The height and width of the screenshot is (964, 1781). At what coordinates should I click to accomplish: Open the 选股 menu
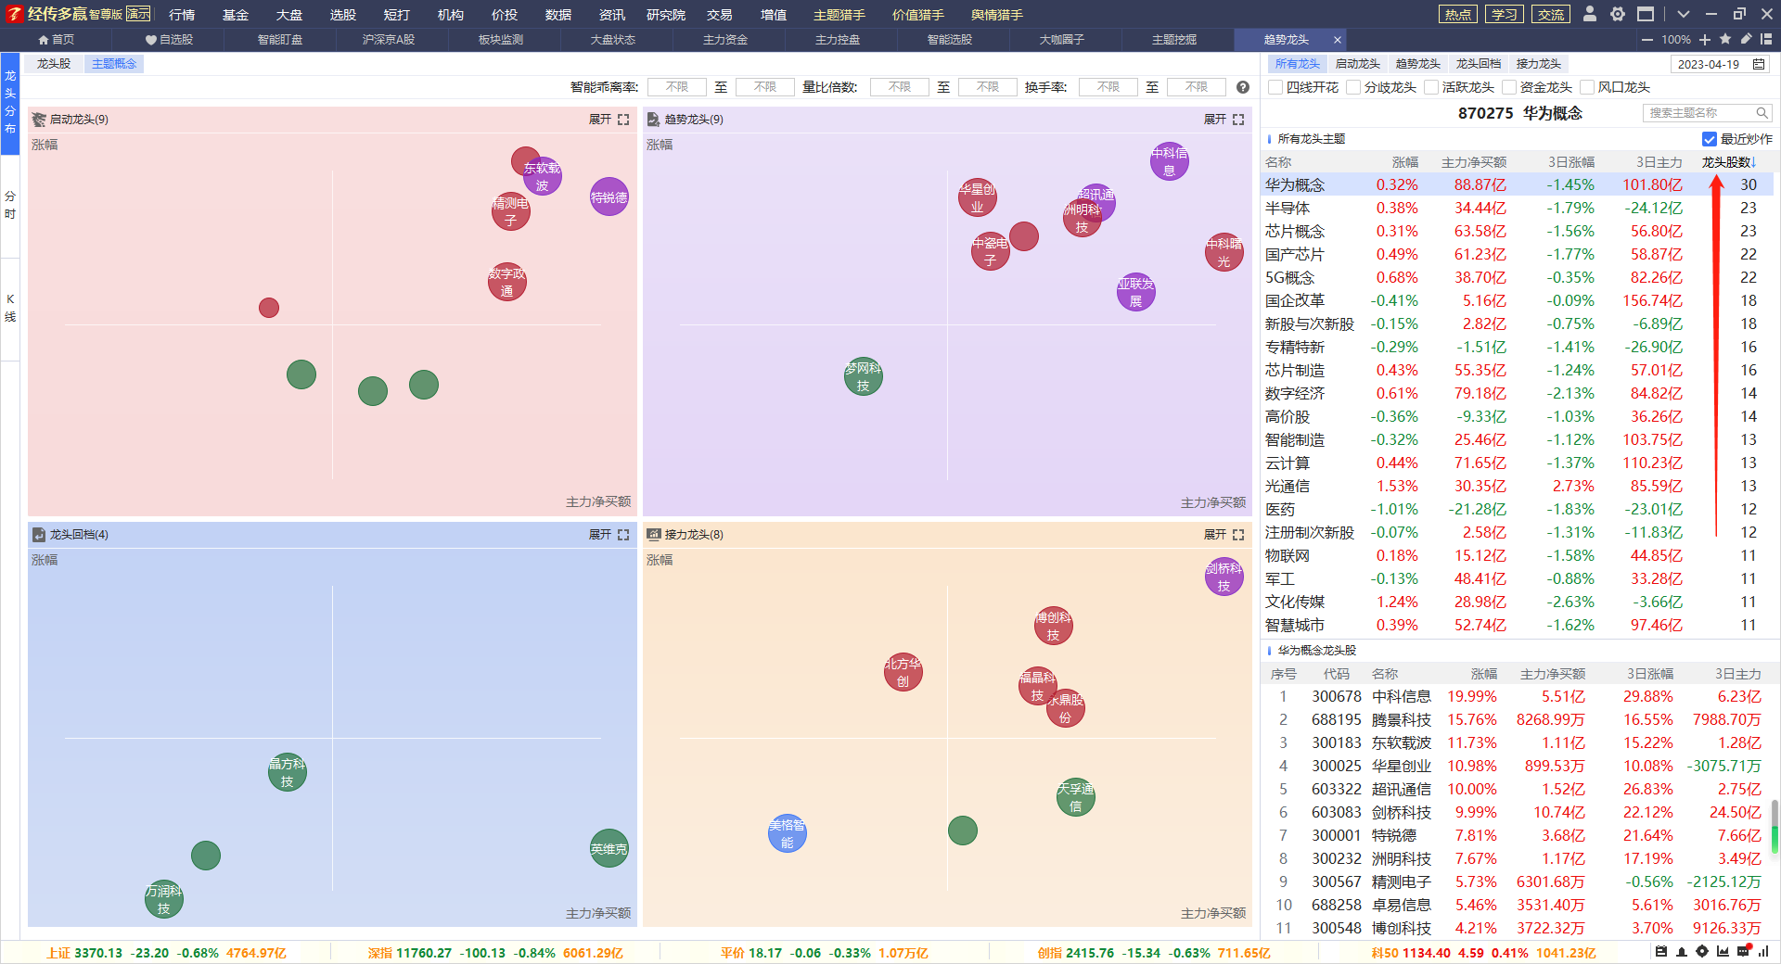pos(343,15)
